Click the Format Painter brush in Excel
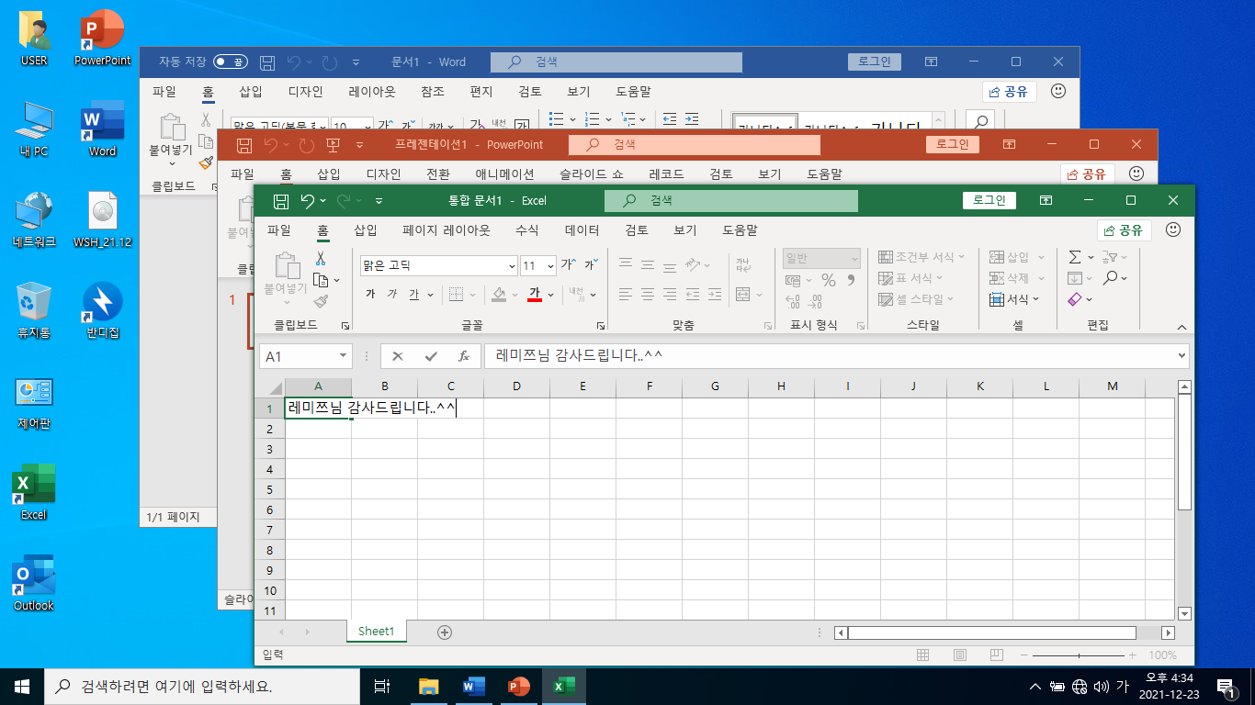Screen dimensions: 1255x705 pyautogui.click(x=321, y=300)
